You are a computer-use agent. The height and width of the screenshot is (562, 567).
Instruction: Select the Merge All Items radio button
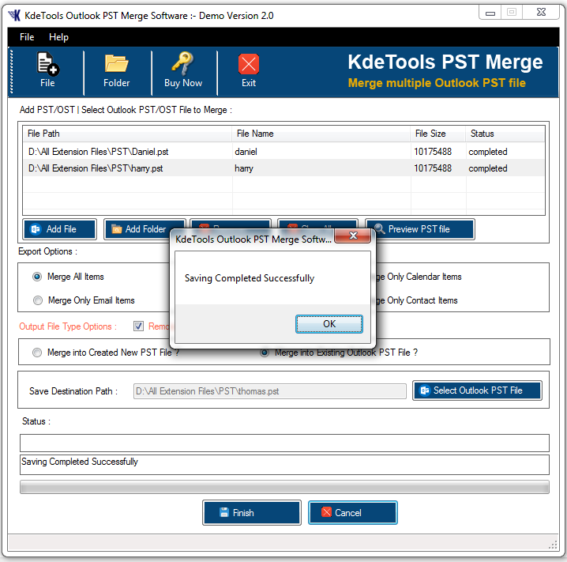(x=37, y=277)
